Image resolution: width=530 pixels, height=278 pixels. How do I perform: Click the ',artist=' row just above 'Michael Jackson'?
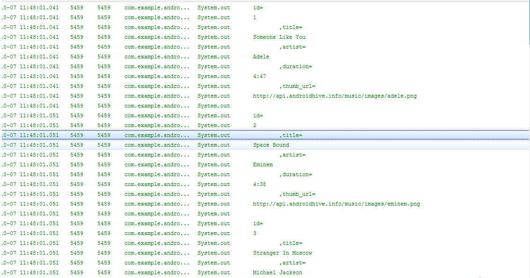point(265,263)
